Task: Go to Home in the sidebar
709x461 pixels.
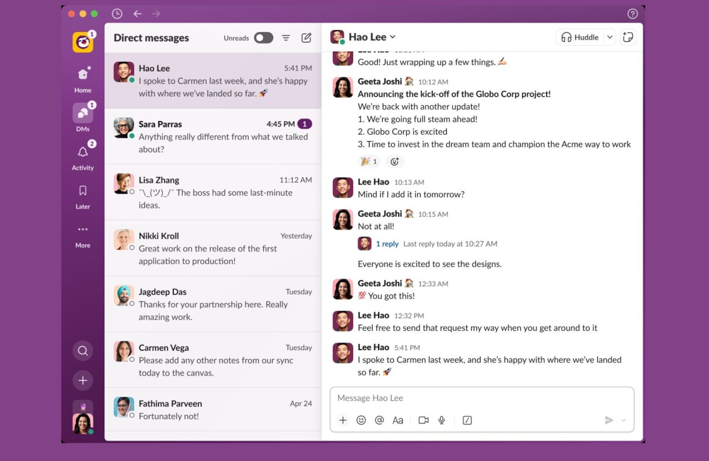Action: pos(83,79)
